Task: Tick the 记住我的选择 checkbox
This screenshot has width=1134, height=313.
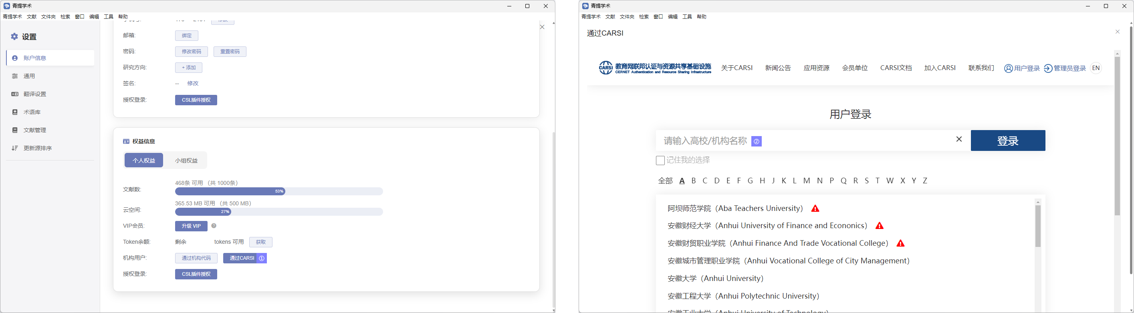Action: tap(660, 161)
